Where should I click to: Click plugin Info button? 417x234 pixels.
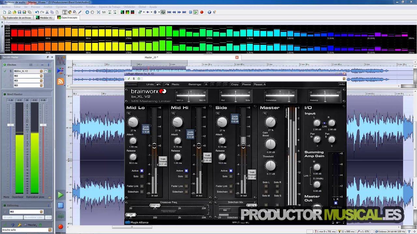tap(342, 84)
